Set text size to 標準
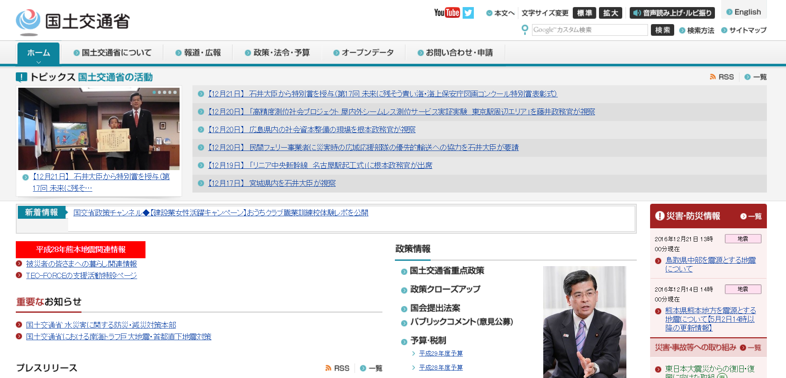Viewport: 786px width, 378px height. click(x=584, y=13)
